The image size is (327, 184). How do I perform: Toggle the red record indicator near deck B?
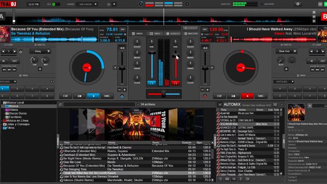click(205, 96)
